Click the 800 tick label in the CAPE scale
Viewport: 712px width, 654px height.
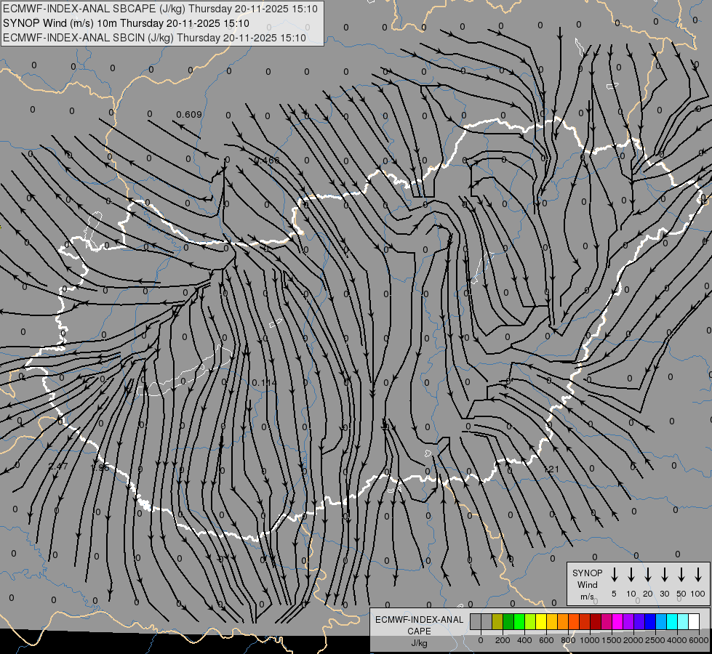(568, 640)
